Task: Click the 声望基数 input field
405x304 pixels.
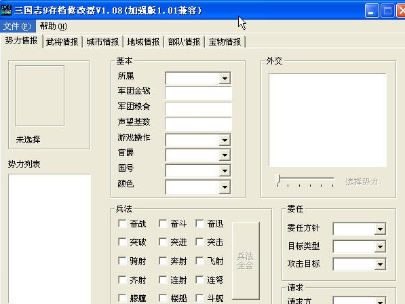Action: pyautogui.click(x=198, y=124)
